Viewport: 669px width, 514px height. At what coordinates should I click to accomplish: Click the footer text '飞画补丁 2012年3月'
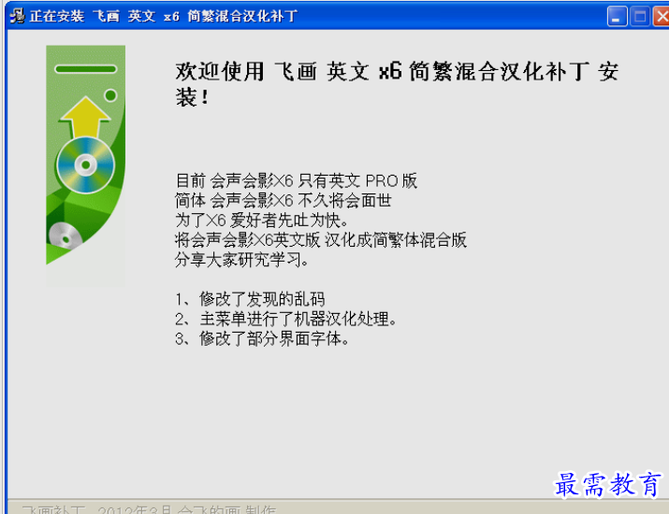[96, 509]
